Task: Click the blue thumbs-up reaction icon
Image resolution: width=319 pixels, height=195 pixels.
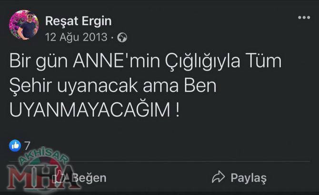Action: (x=15, y=146)
